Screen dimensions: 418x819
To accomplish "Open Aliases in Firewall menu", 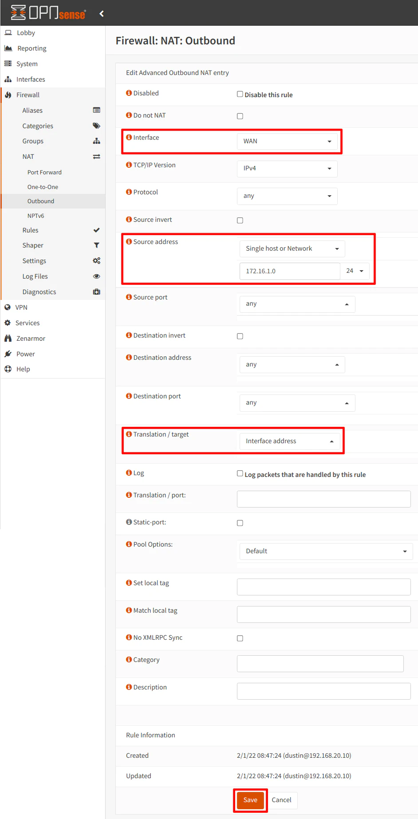I will click(x=32, y=110).
